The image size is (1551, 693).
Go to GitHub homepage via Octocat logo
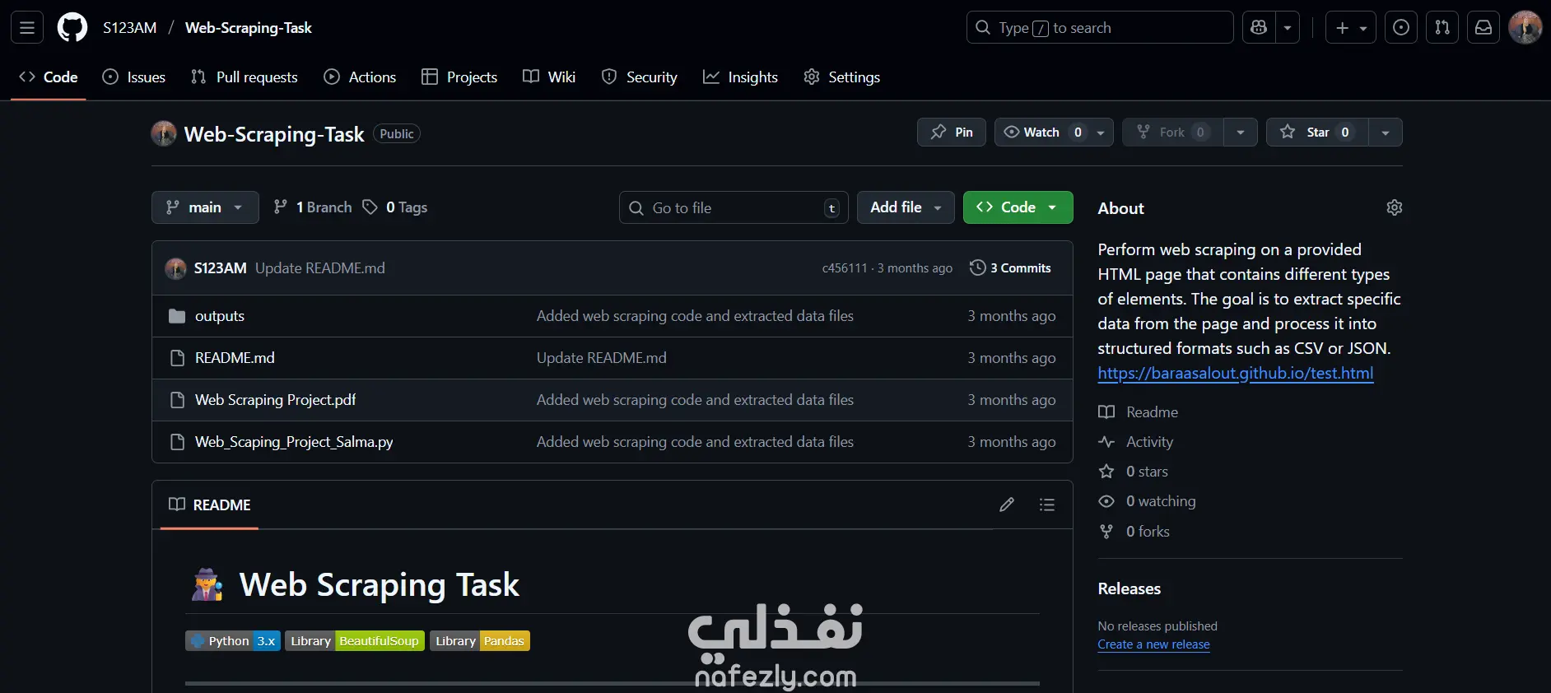(72, 28)
